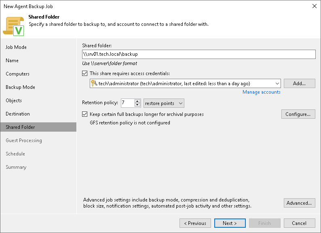
Task: Click the Next > button
Action: coord(230,223)
